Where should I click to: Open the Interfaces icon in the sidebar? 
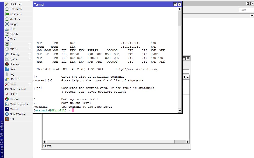7,14
